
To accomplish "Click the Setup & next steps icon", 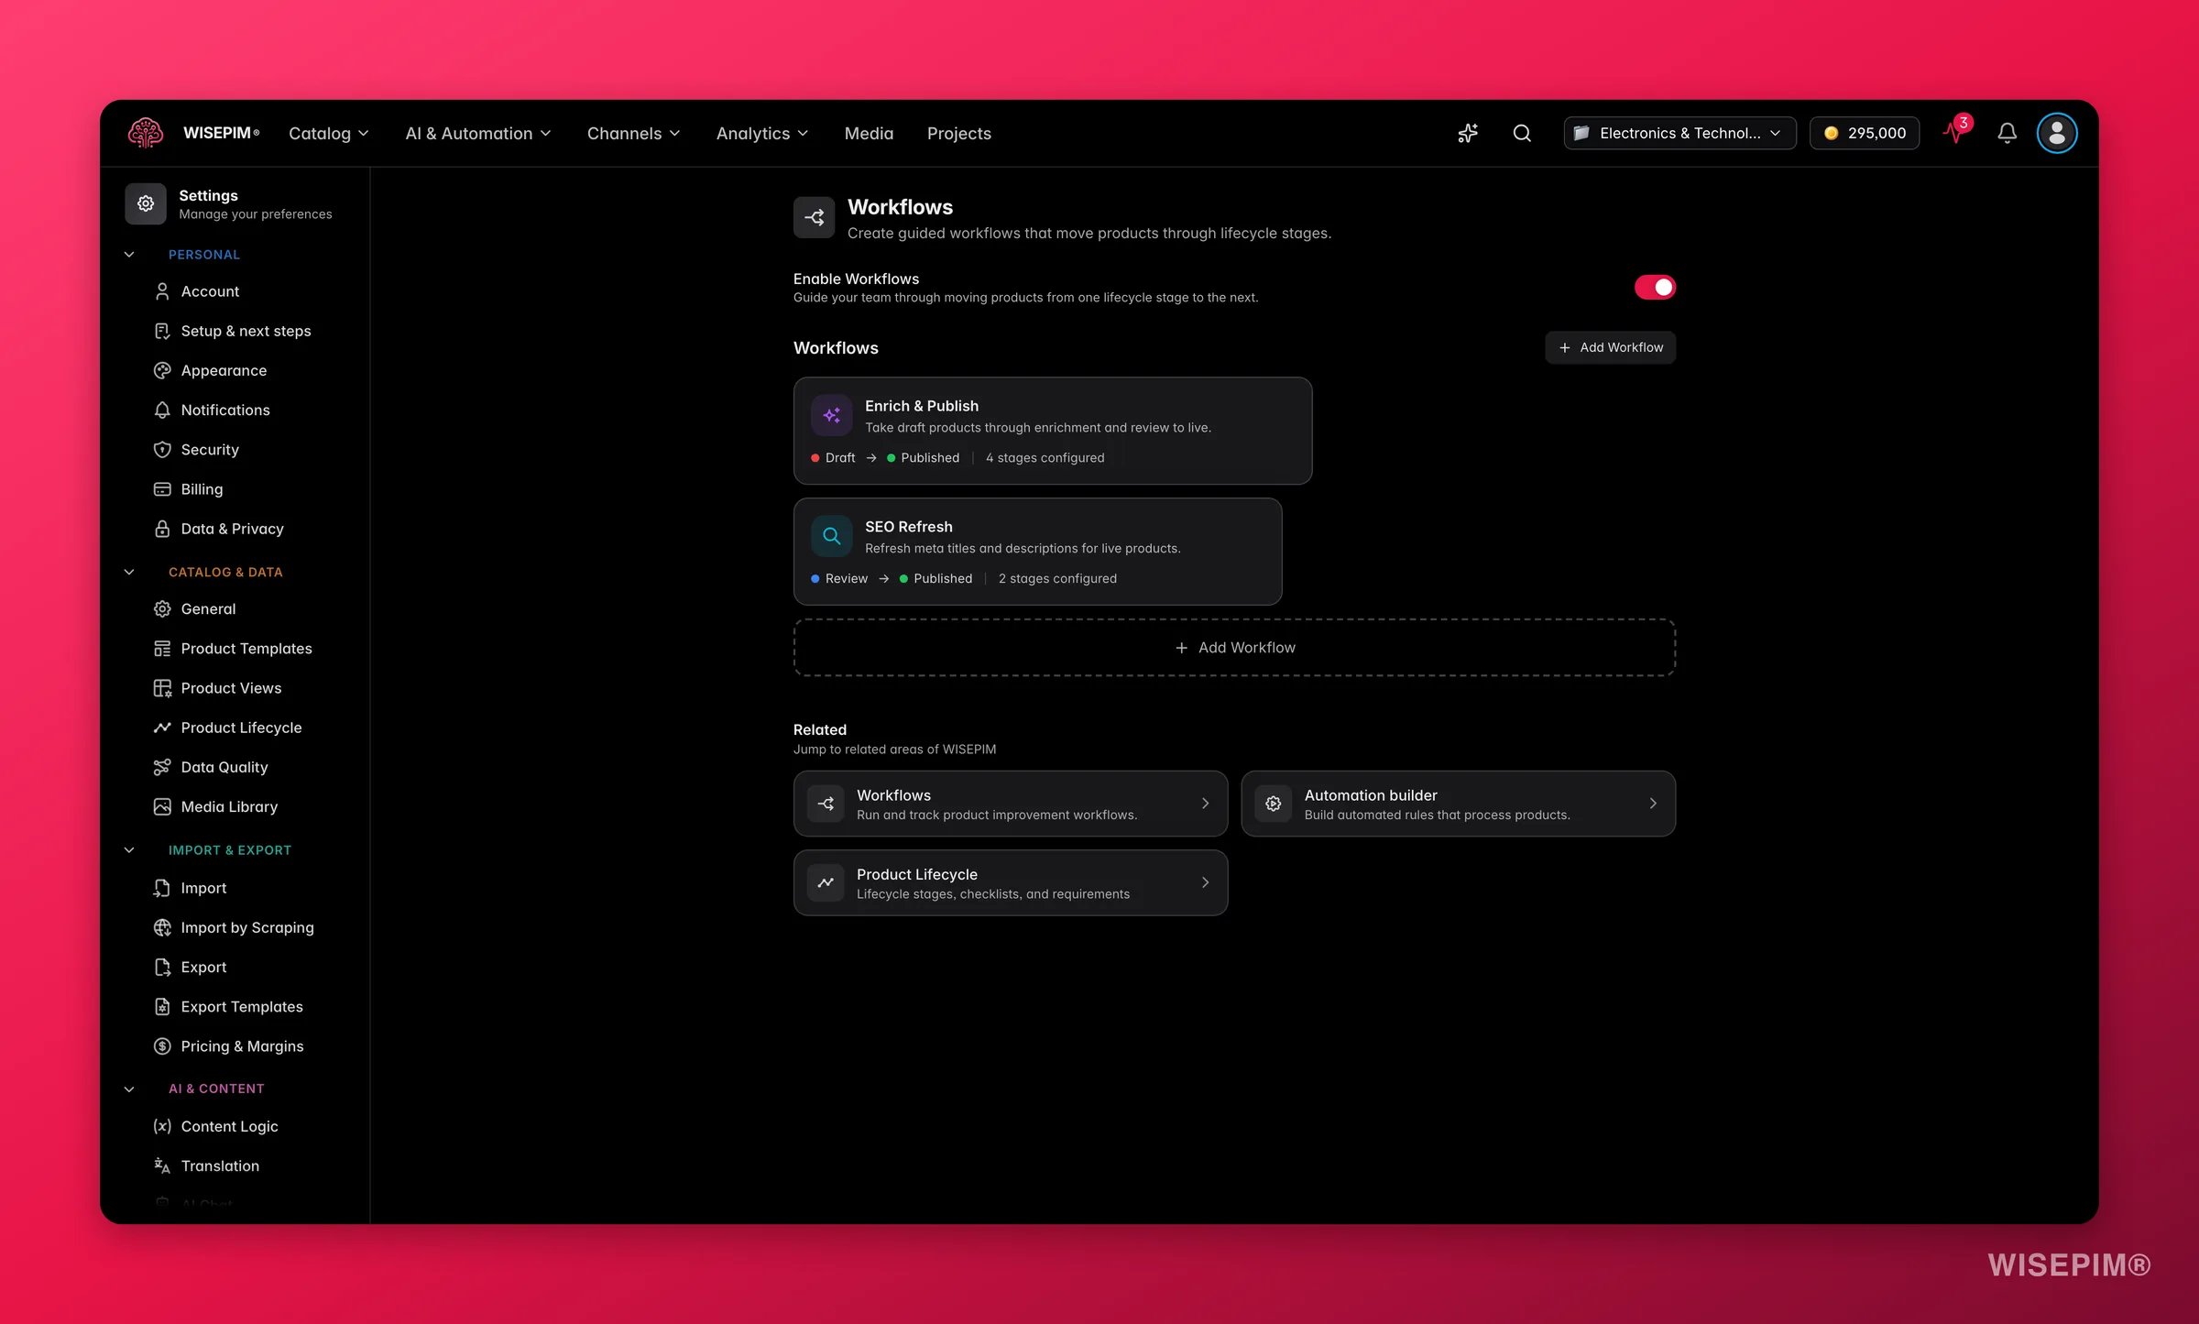I will point(162,331).
